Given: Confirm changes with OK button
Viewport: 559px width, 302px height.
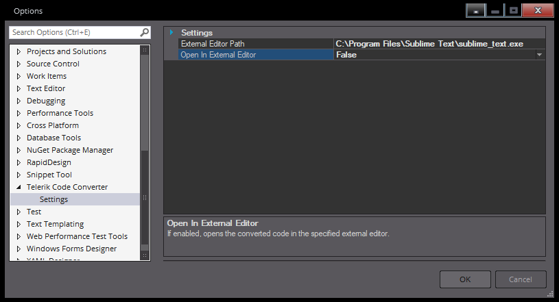Looking at the screenshot, I should point(465,279).
